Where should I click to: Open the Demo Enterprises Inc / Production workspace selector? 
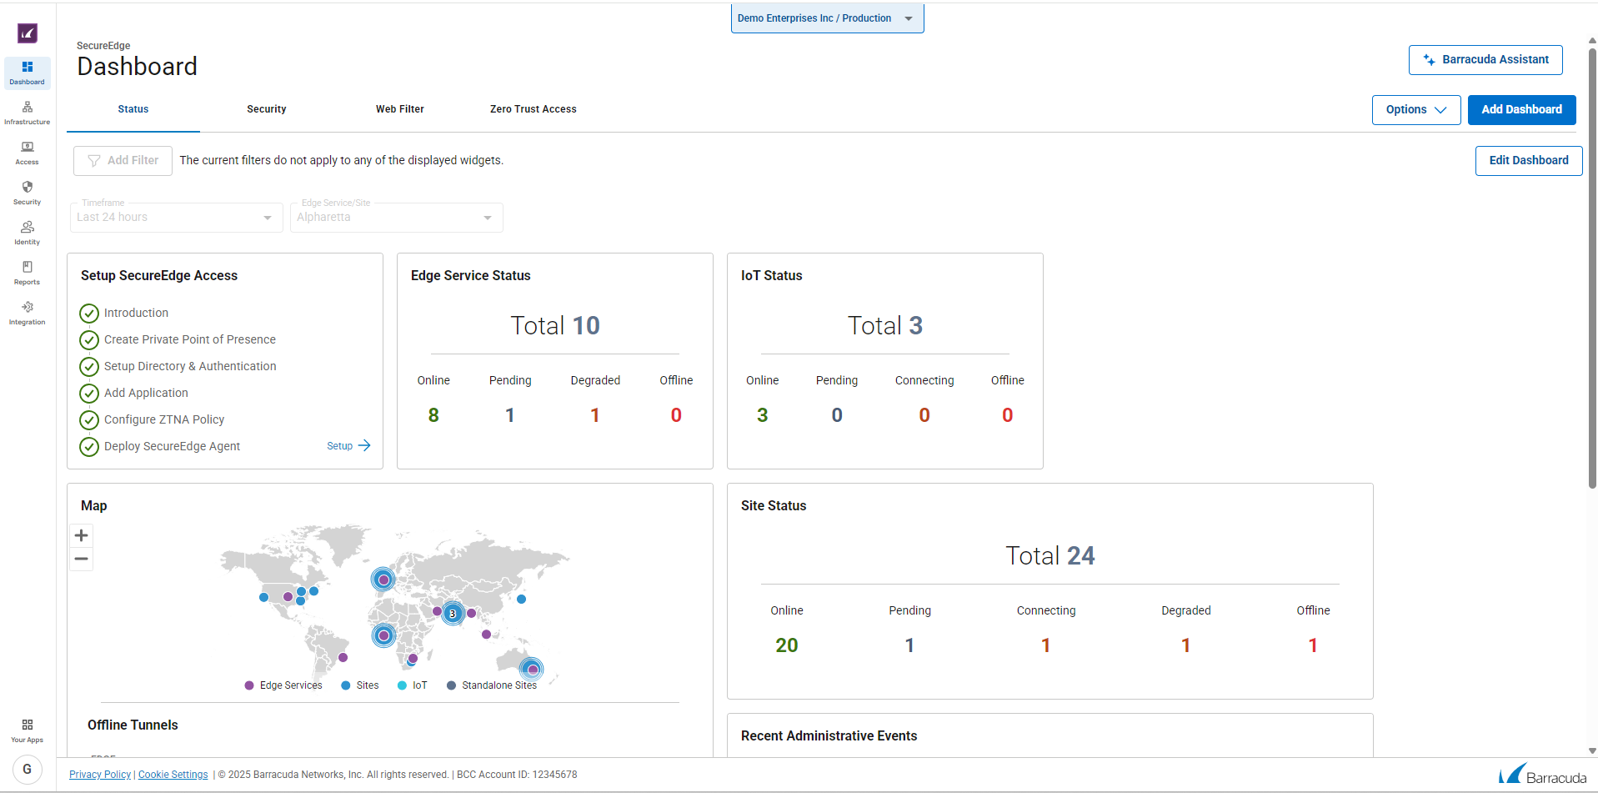click(826, 18)
